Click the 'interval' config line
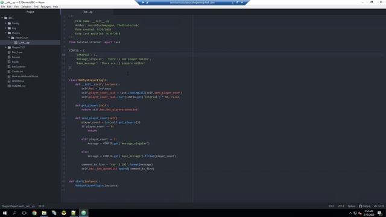The height and width of the screenshot is (217, 386). (86, 55)
